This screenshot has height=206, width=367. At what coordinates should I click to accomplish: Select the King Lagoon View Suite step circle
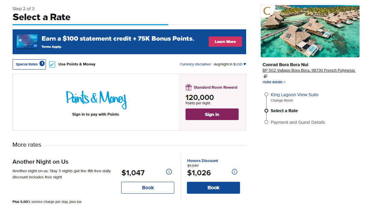[266, 94]
